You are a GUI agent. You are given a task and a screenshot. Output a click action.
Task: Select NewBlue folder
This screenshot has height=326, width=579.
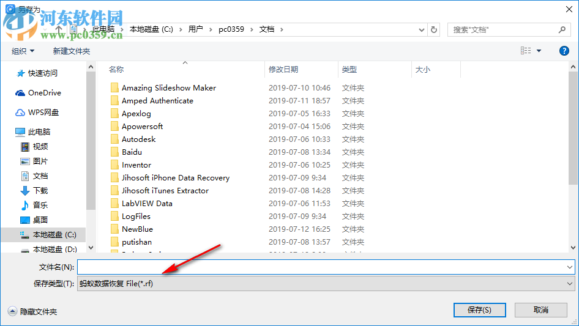point(137,229)
